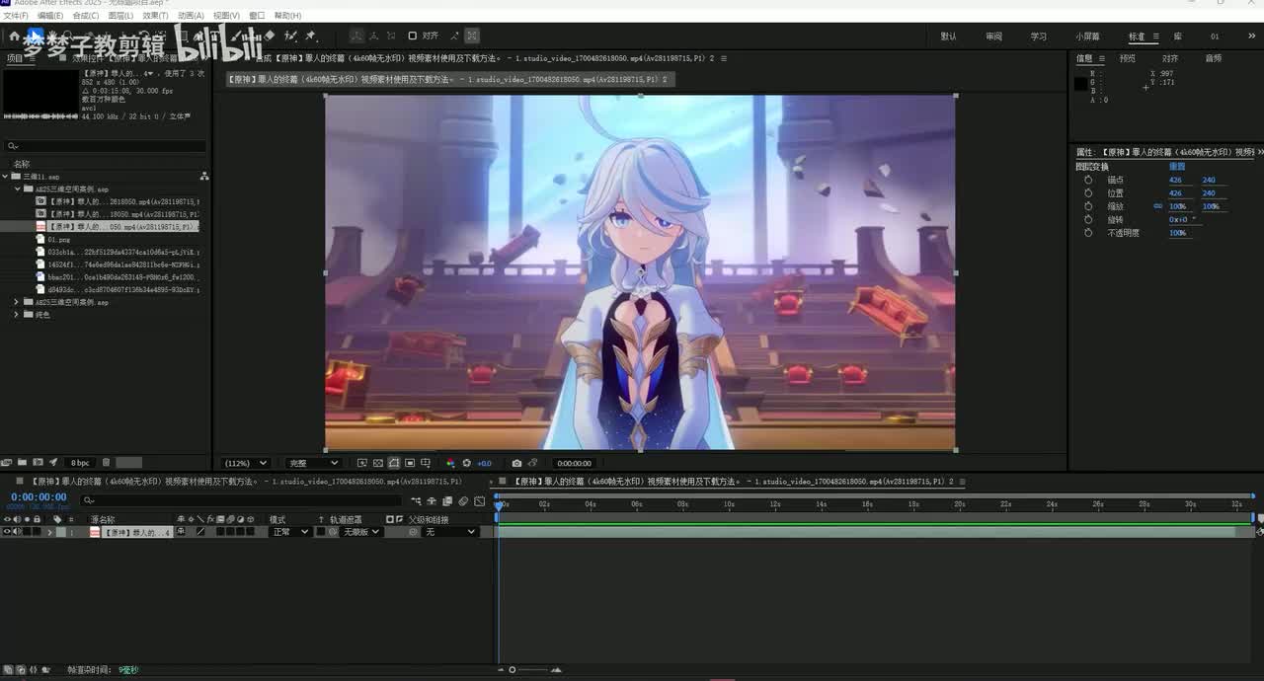The width and height of the screenshot is (1264, 681).
Task: Select the Eraser tool in toolbar
Action: pyautogui.click(x=270, y=36)
